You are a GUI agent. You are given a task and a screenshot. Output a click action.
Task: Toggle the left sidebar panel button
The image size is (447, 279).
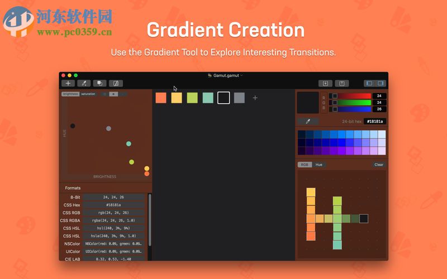[x=369, y=83]
